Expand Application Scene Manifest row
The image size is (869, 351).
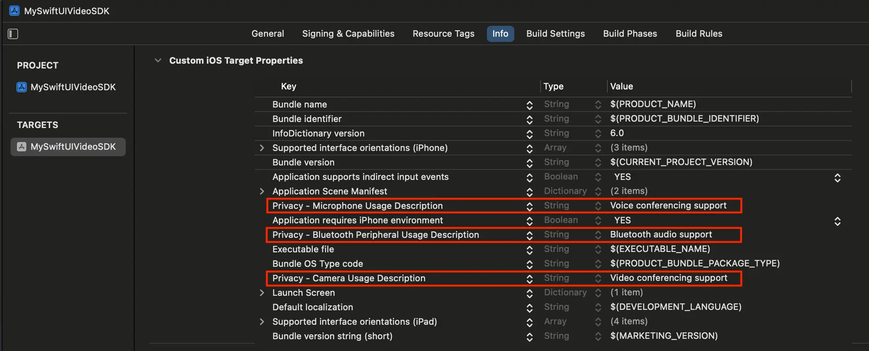[262, 192]
